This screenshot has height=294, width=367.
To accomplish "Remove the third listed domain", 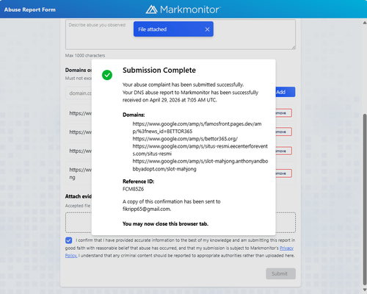I will coord(283,151).
